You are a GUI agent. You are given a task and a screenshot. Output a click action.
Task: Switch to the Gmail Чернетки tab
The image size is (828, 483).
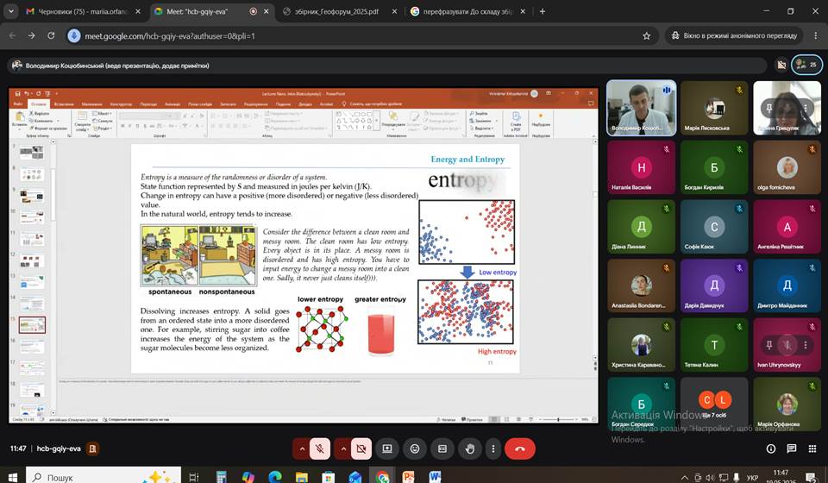(x=85, y=11)
